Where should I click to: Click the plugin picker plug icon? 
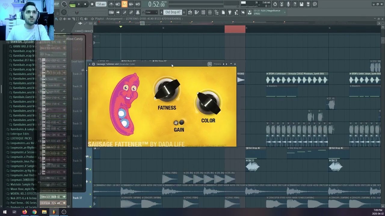[230, 12]
